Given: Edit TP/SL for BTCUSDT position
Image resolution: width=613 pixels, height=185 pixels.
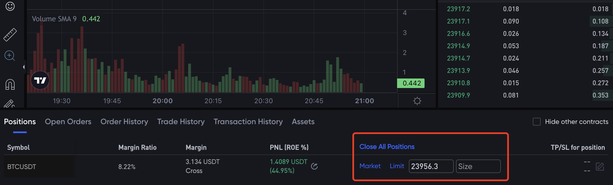Looking at the screenshot, I should click(600, 166).
